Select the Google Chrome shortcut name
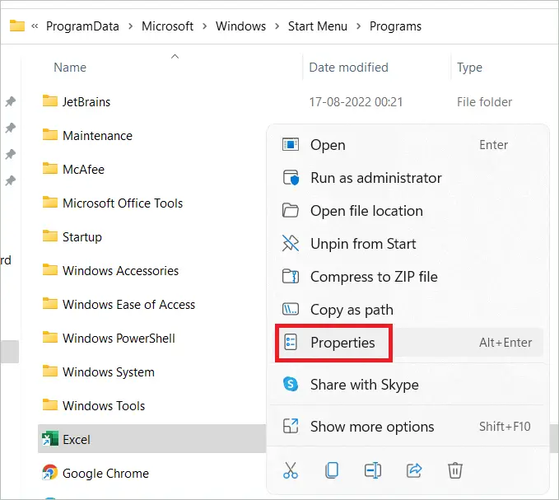This screenshot has height=500, width=559. pos(105,473)
